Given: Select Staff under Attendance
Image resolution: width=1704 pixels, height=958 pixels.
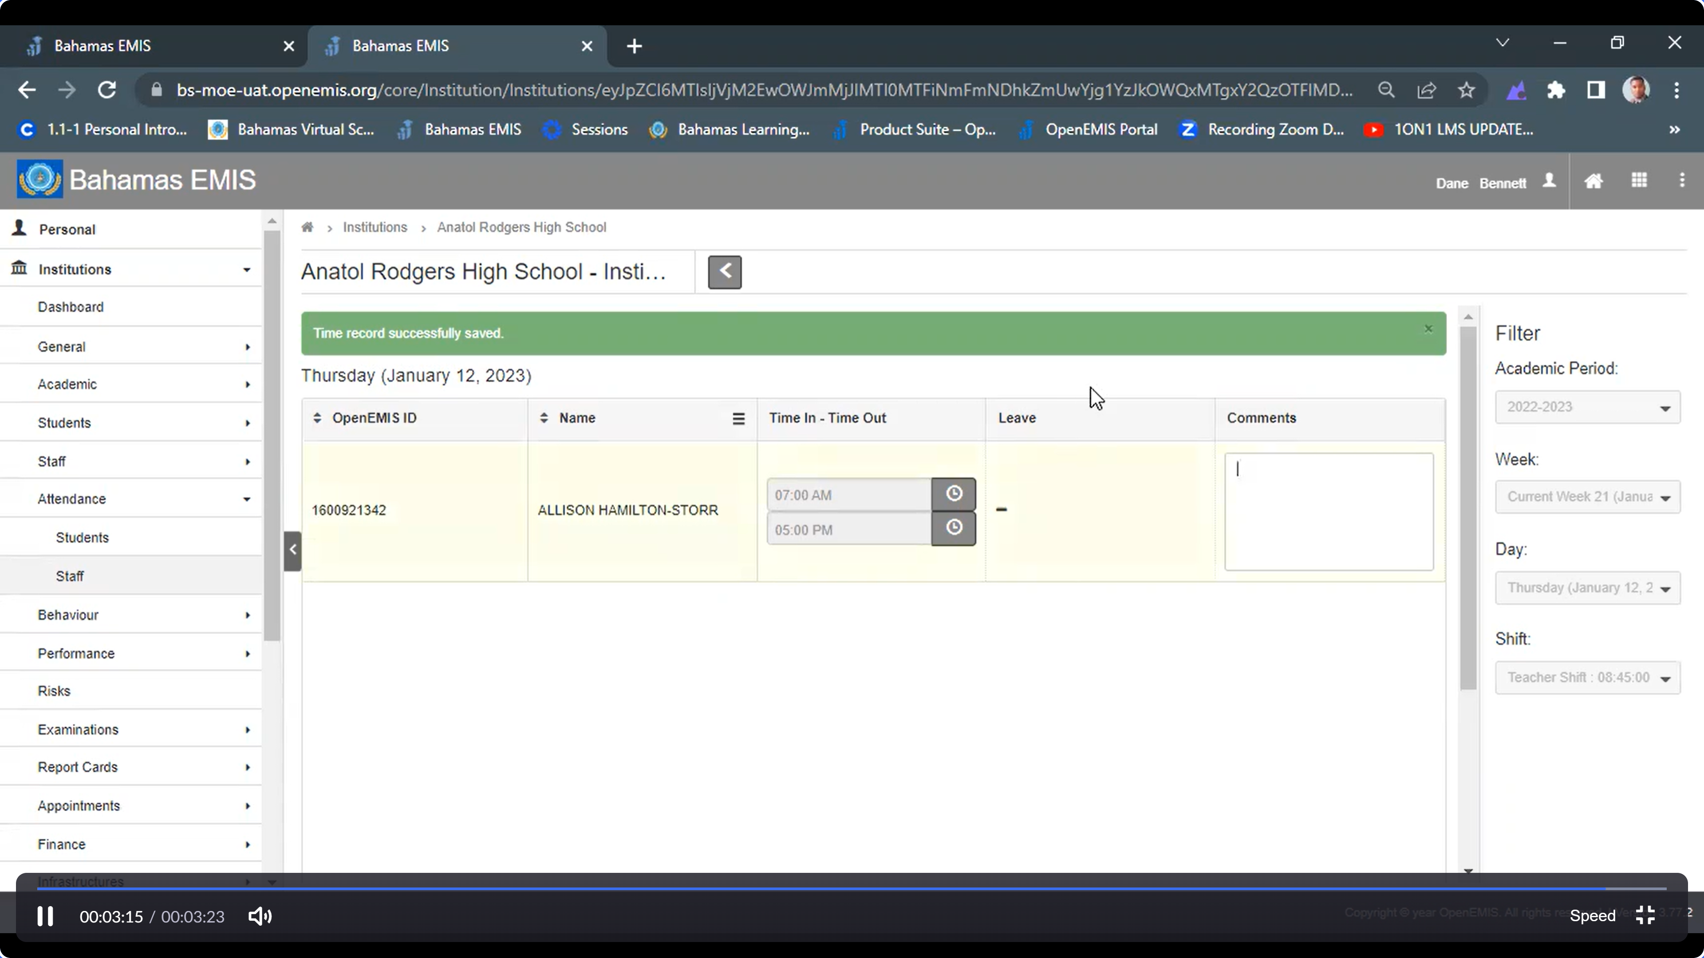Looking at the screenshot, I should pos(131,576).
